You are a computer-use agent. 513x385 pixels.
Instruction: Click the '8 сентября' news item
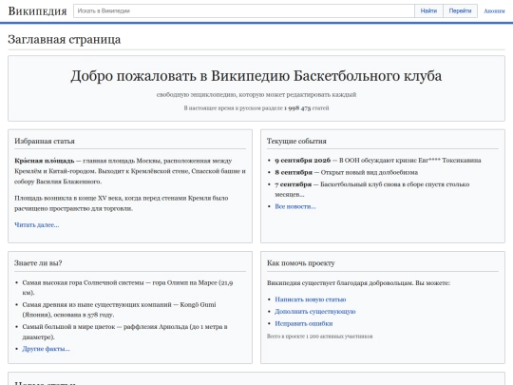pyautogui.click(x=346, y=172)
